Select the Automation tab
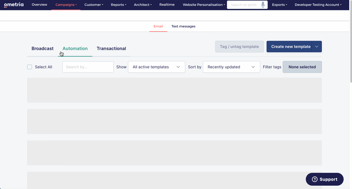Image resolution: width=352 pixels, height=189 pixels. [75, 49]
